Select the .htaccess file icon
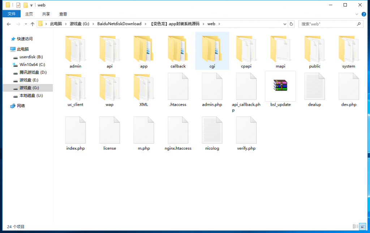370x233 pixels. pos(178,87)
